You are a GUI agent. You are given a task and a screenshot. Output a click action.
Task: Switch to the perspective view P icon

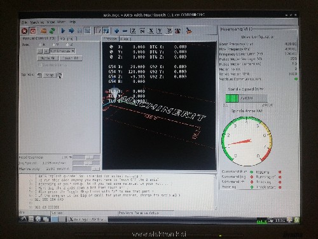[169, 31]
